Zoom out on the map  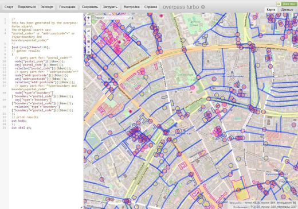coord(88,23)
